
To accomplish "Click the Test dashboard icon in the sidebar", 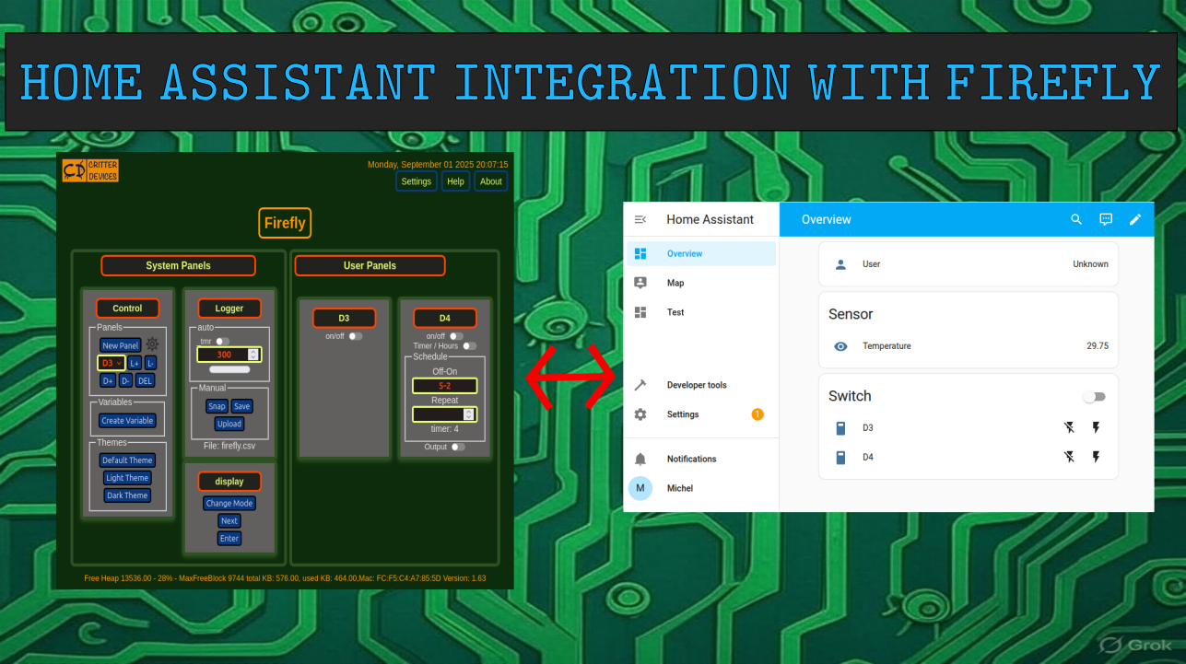I will [640, 312].
